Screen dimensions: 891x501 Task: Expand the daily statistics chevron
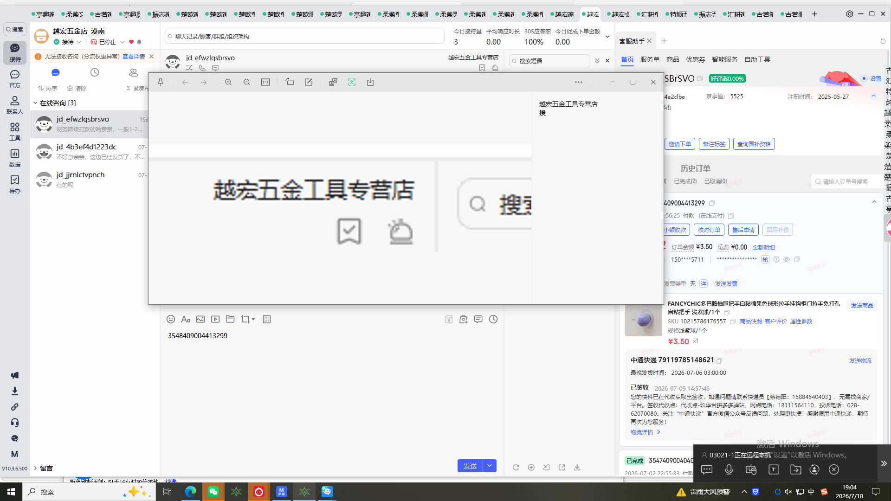607,36
